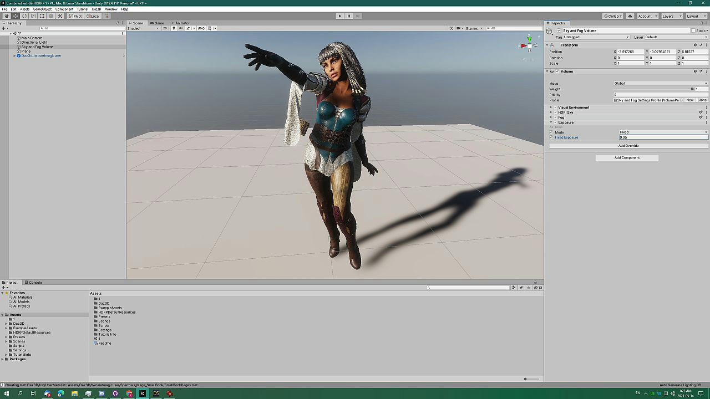The height and width of the screenshot is (399, 710).
Task: Click the Pause button
Action: point(349,16)
